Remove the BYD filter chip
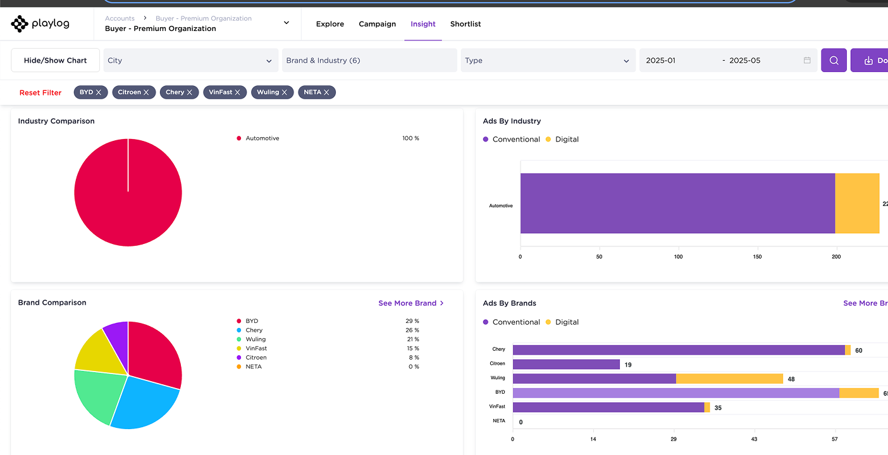Viewport: 888px width, 455px height. coord(99,92)
